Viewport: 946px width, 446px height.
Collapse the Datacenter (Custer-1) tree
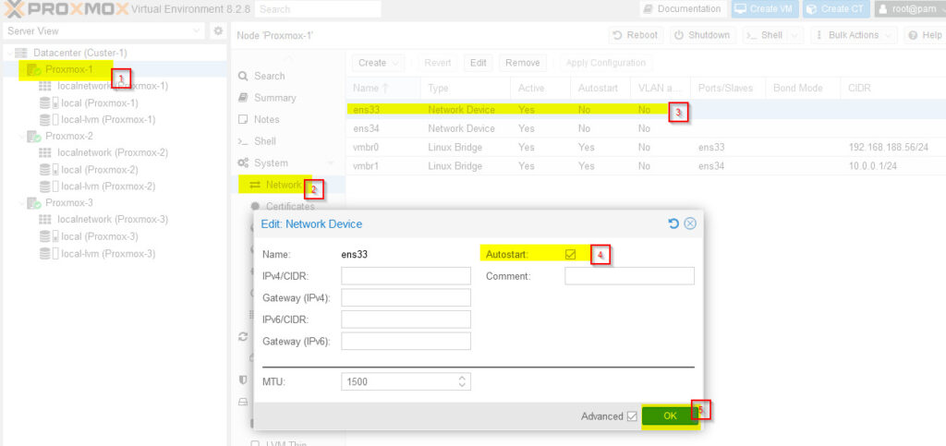coord(9,53)
